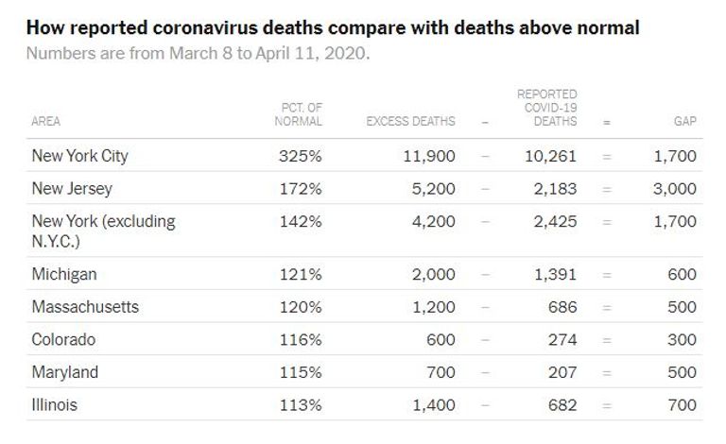Click the chart title headline text
The height and width of the screenshot is (444, 726).
pos(333,28)
